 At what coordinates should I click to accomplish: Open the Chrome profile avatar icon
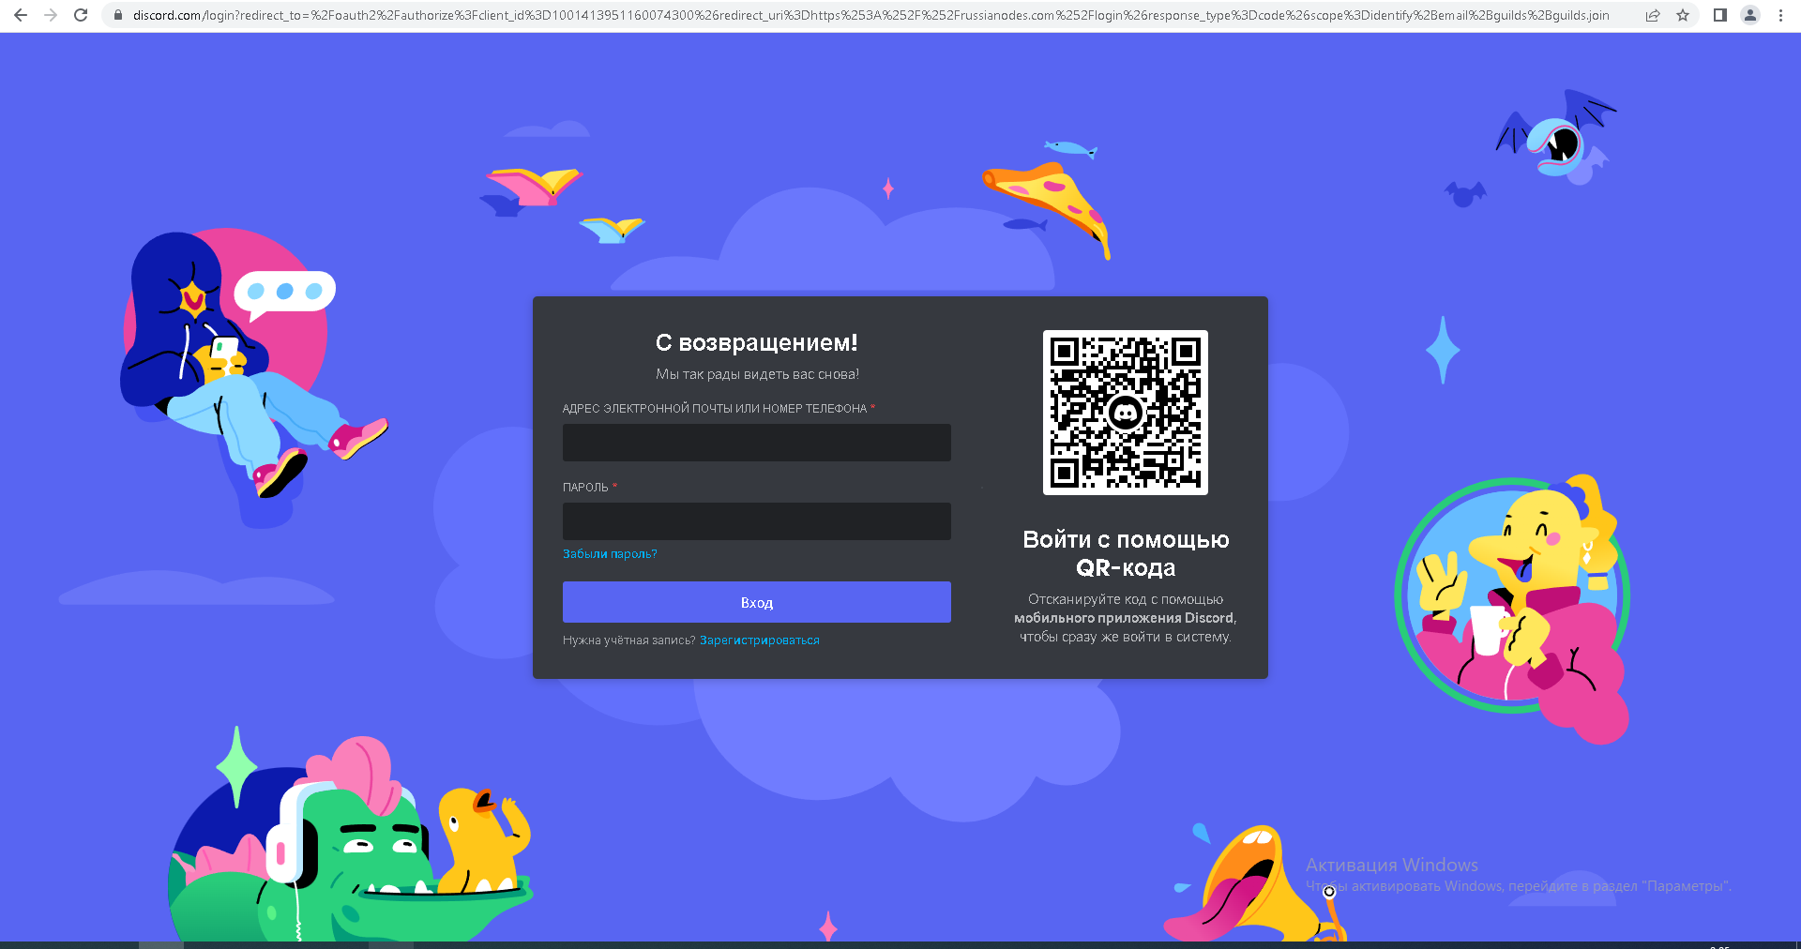tap(1750, 15)
